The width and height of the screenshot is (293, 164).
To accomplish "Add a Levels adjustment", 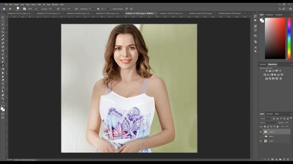I will pyautogui.click(x=270, y=71).
